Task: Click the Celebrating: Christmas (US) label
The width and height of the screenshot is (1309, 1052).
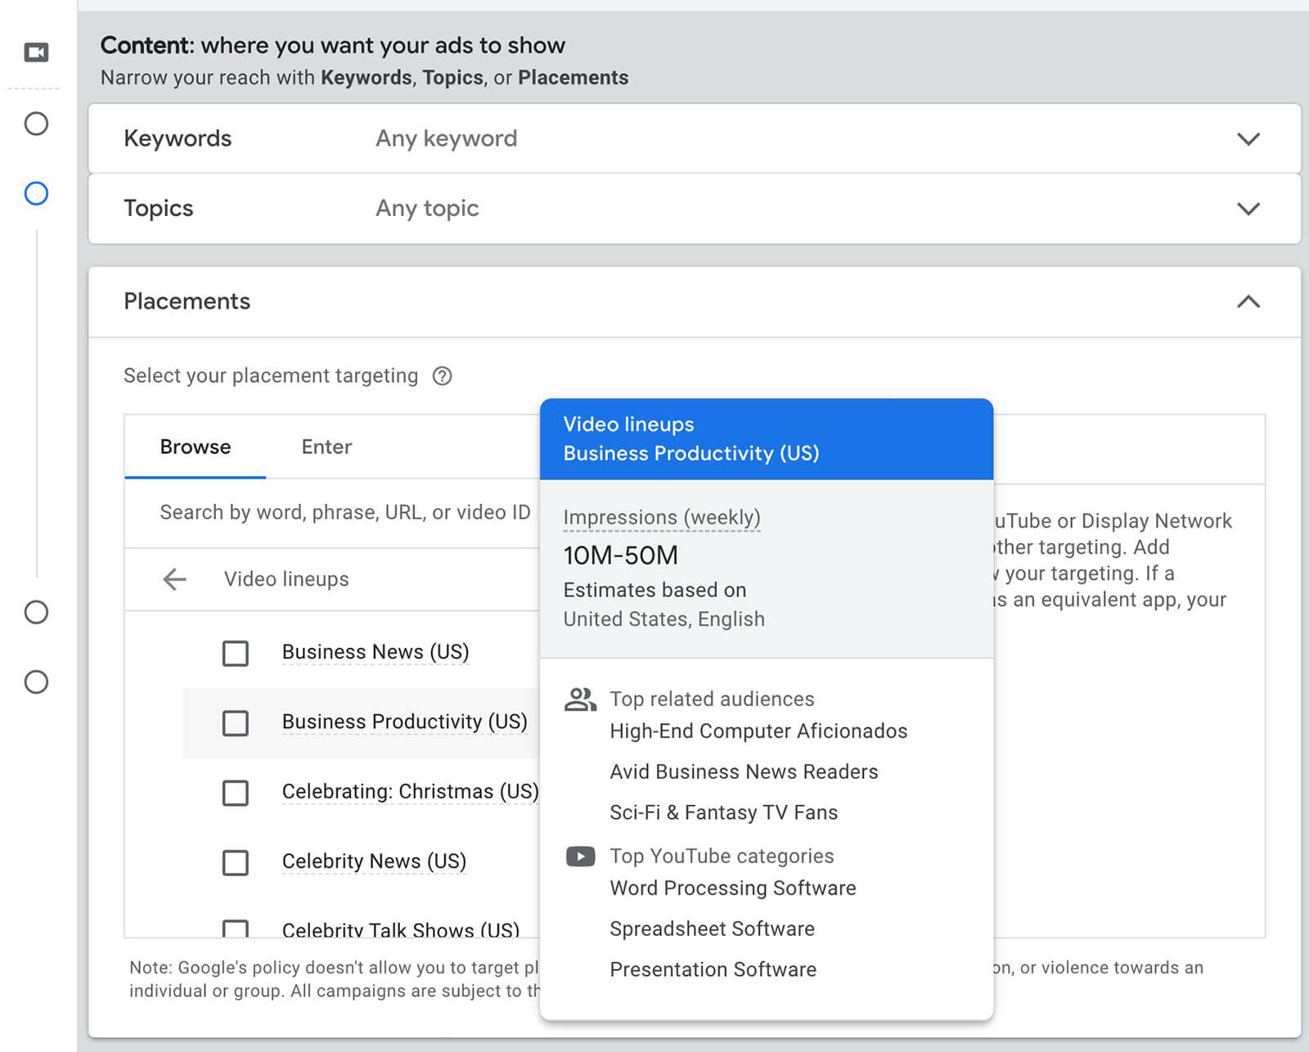Action: click(410, 791)
